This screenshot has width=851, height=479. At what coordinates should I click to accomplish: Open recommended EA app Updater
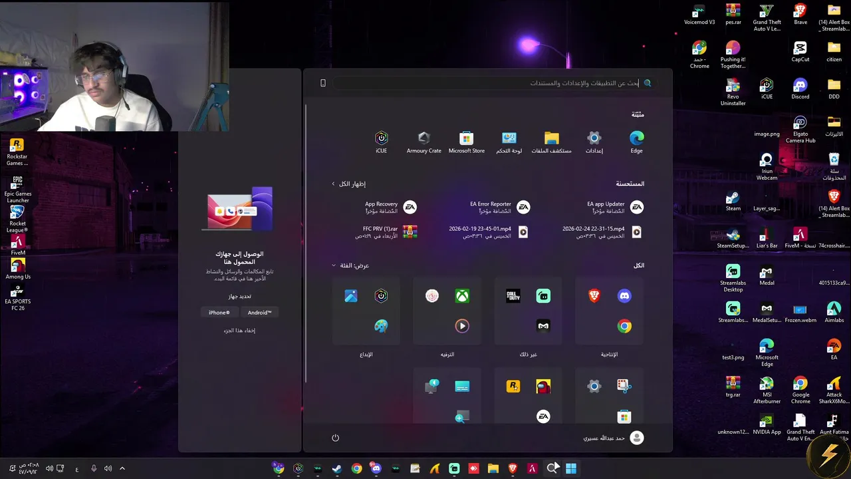pyautogui.click(x=615, y=208)
